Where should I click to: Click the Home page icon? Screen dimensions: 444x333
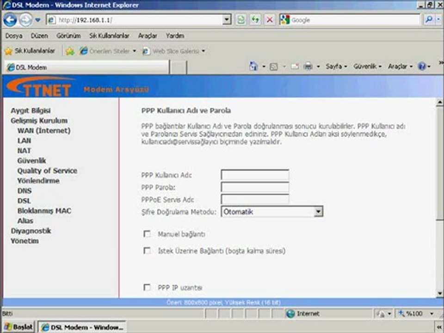253,67
